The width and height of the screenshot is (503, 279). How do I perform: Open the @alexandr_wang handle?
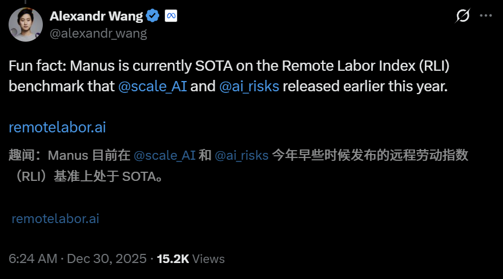[98, 33]
